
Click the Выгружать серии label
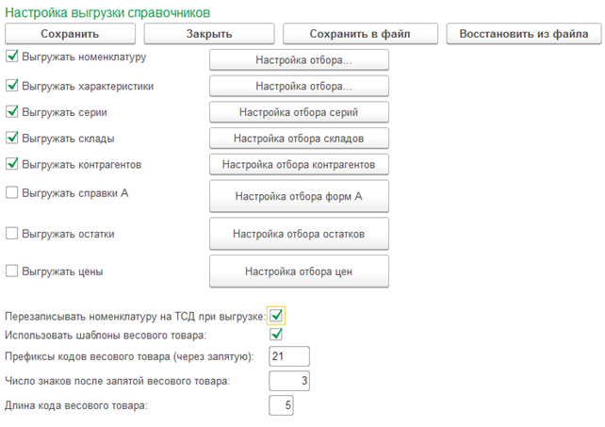[x=64, y=112]
